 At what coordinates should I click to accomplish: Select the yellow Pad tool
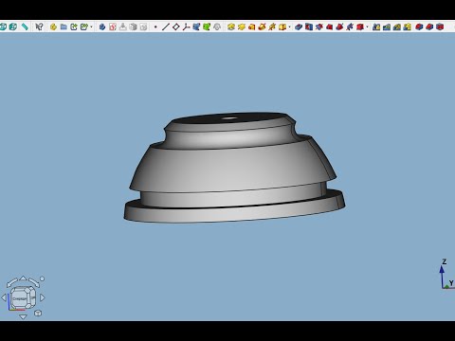coord(231,27)
